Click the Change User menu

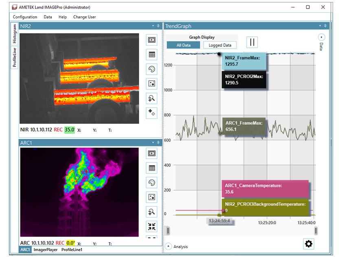click(84, 17)
